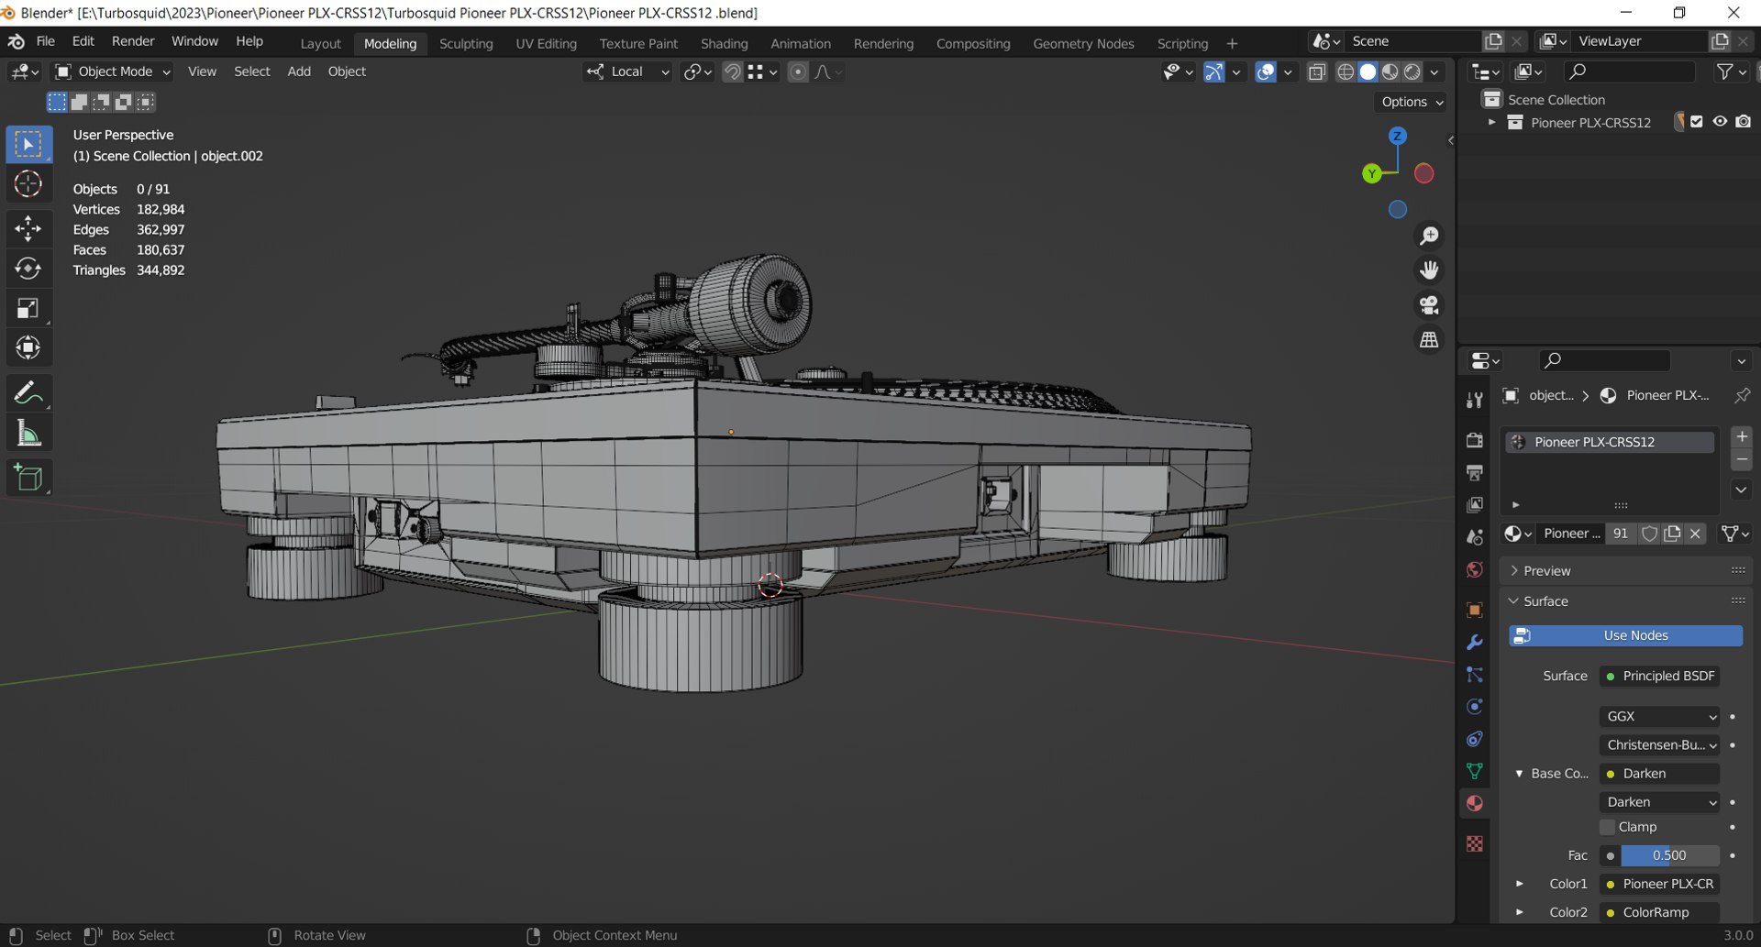Toggle viewport gizmos visibility

[x=1214, y=72]
